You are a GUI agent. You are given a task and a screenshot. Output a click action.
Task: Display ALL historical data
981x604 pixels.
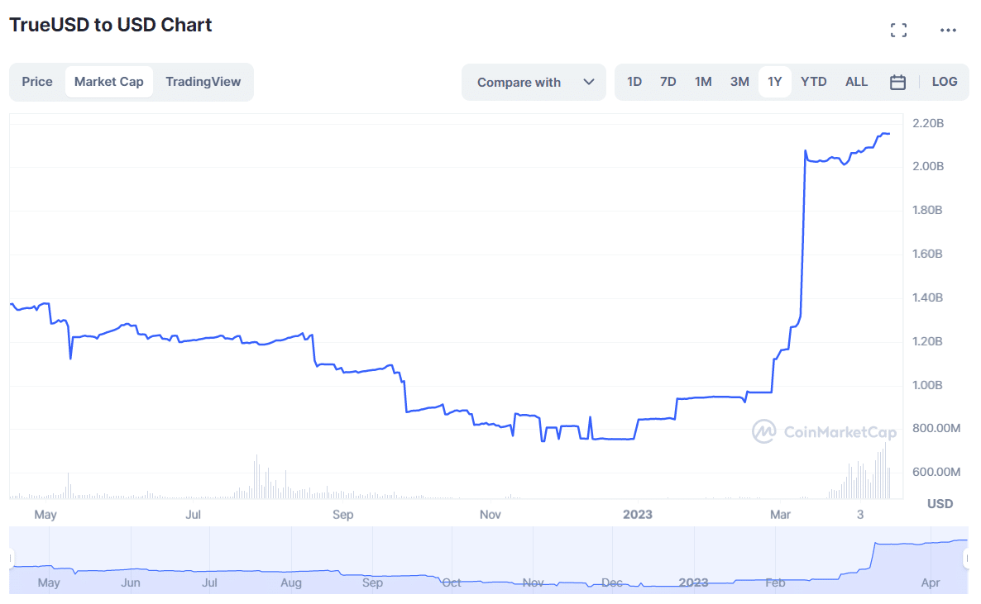856,82
